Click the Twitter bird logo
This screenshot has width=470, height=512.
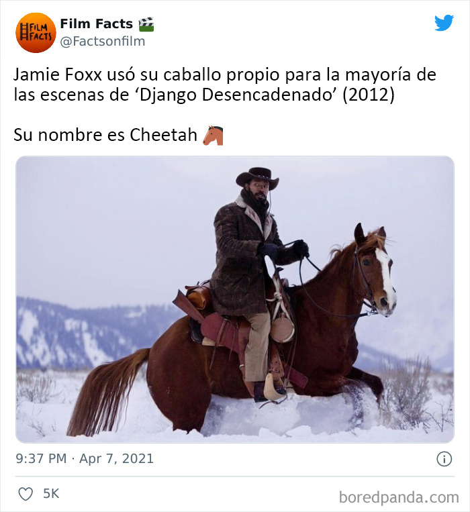[x=444, y=23]
